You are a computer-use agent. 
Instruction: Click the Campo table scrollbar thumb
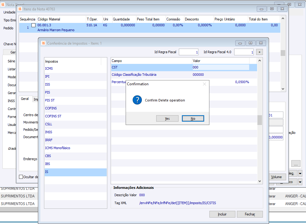[x=260, y=120]
